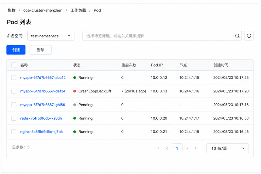This screenshot has height=174, width=261.
Task: Jump to the last page arrow
Action: point(196,149)
